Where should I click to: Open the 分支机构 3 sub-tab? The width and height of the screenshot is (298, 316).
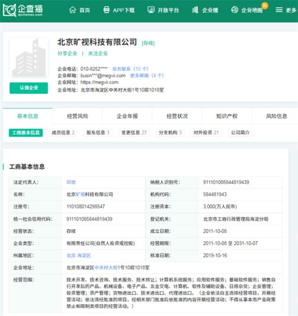170,133
